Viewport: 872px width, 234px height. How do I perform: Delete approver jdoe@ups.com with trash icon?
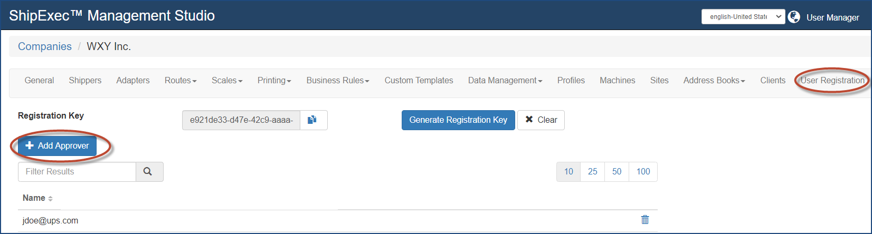[x=644, y=220]
